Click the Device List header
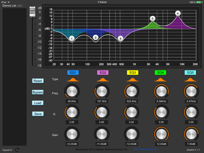 9,6
